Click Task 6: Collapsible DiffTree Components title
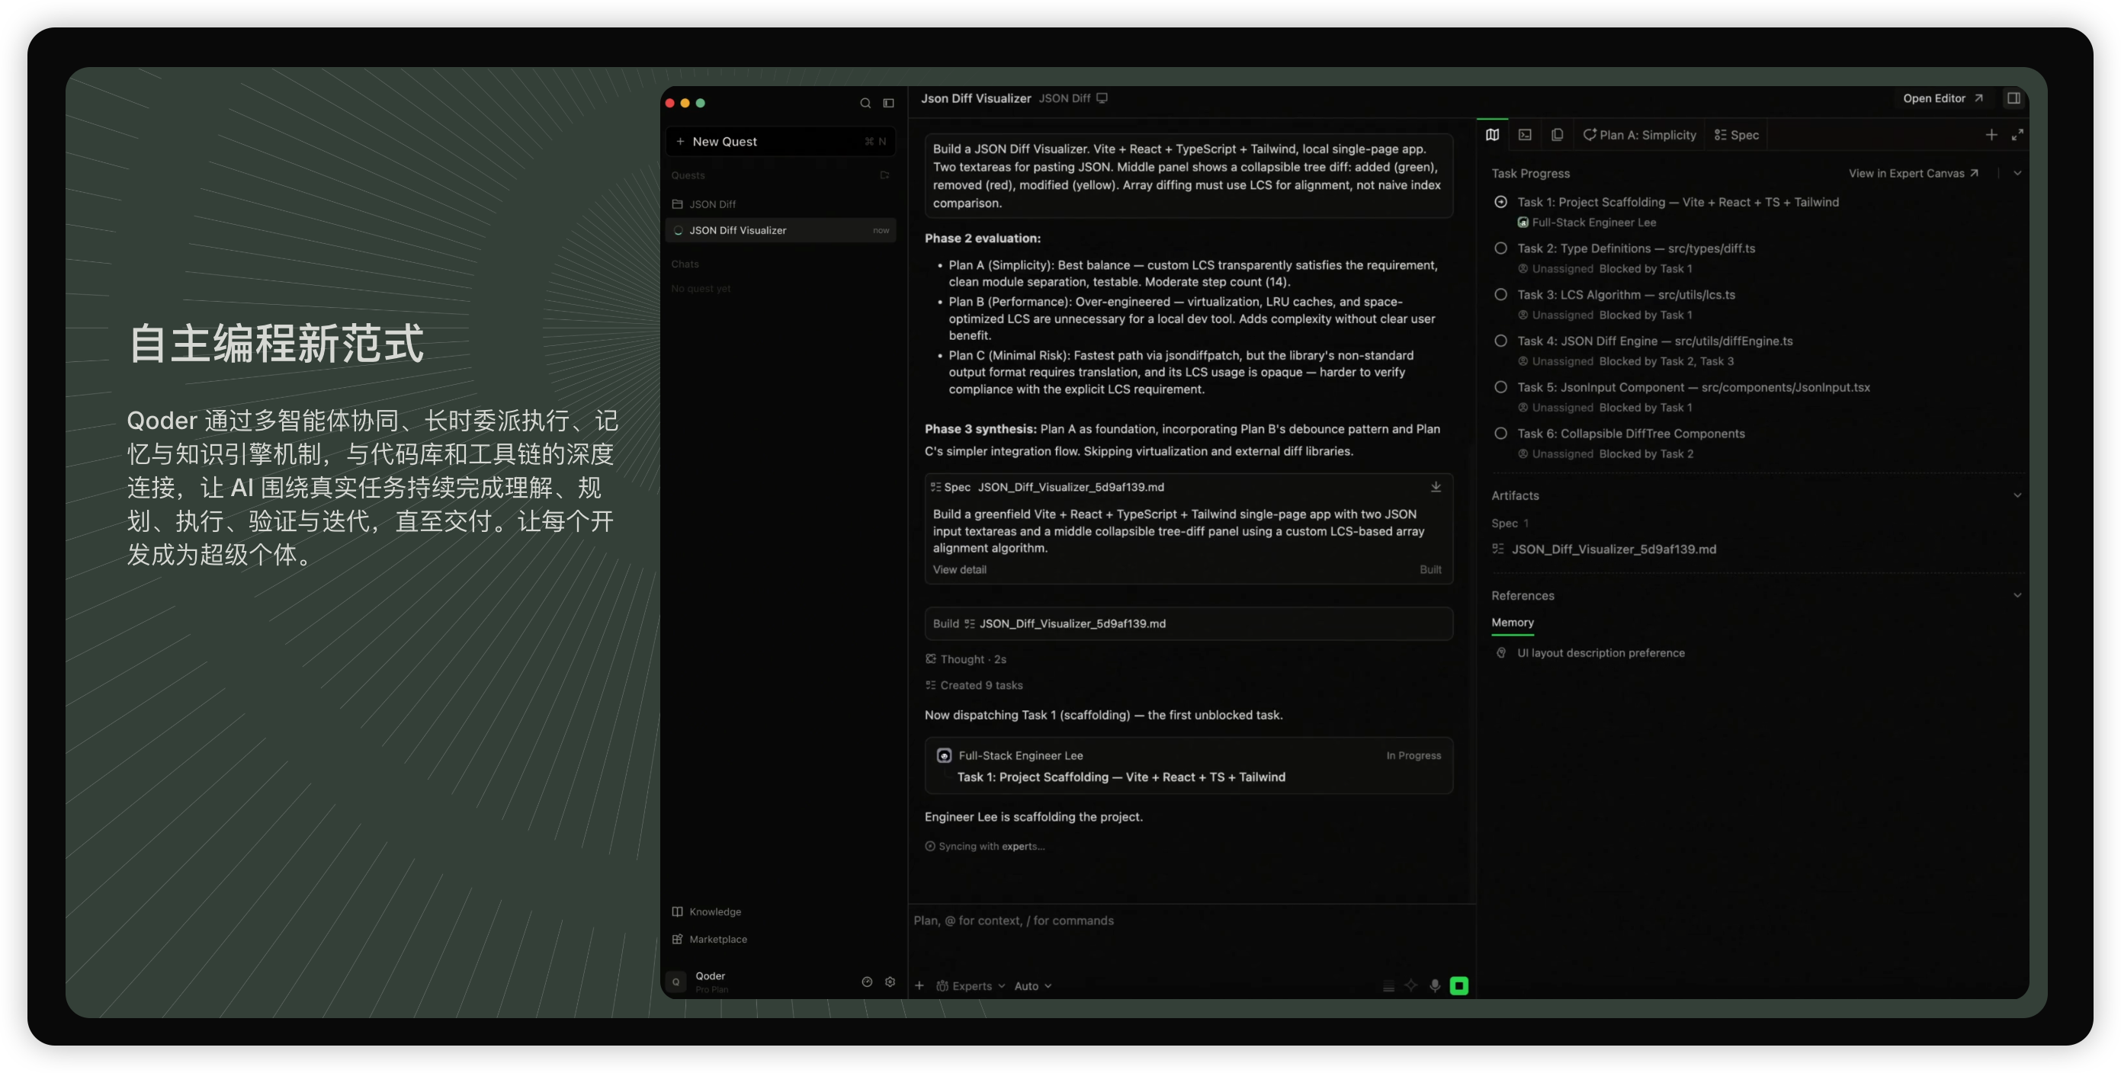 1631,434
